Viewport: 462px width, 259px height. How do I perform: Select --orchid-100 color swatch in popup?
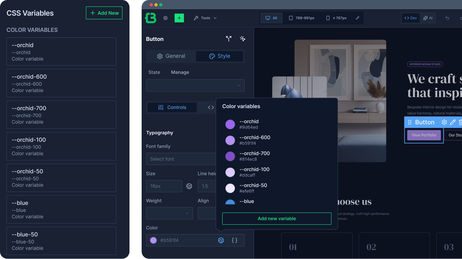click(x=230, y=172)
